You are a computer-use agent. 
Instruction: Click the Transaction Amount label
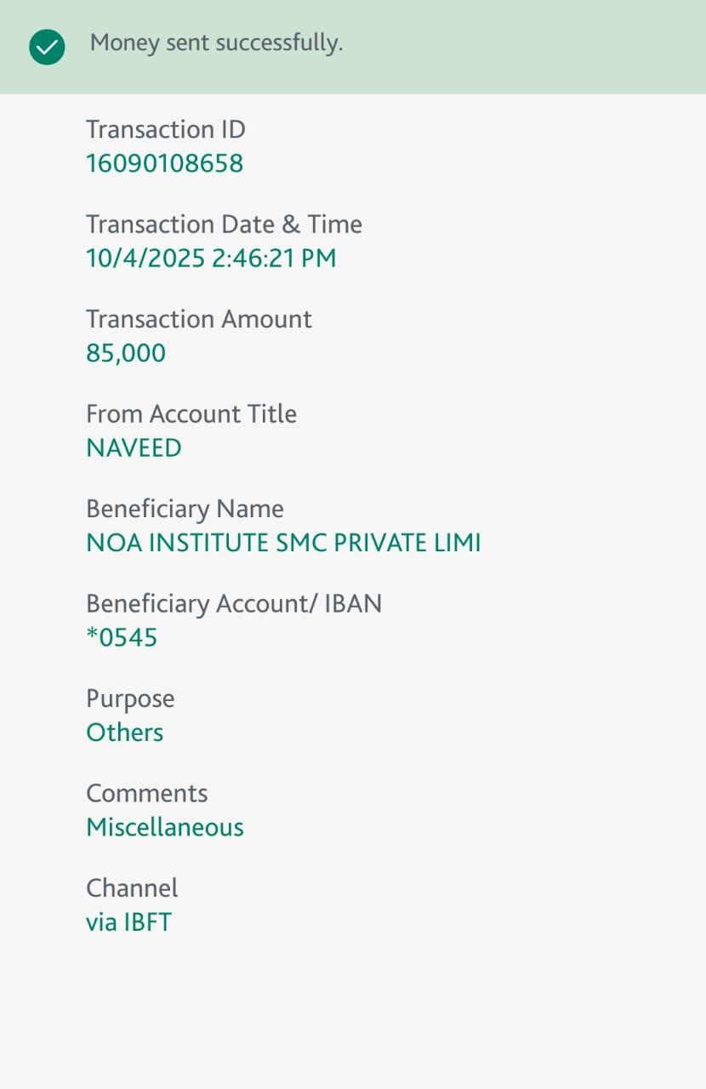point(198,319)
